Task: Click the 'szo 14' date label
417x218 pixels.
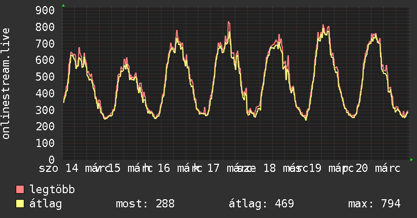Action: (x=59, y=168)
